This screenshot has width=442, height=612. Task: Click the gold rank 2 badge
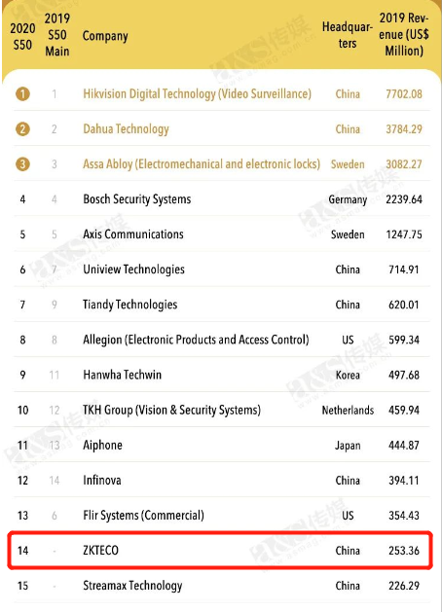point(22,128)
